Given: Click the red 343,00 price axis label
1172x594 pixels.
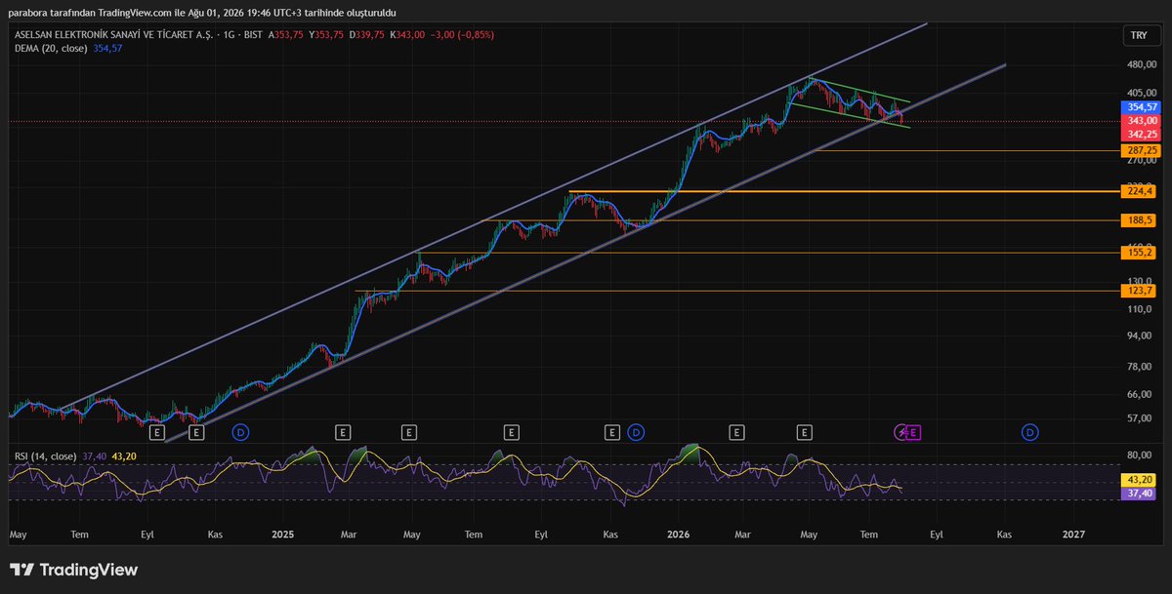Looking at the screenshot, I should [1142, 120].
